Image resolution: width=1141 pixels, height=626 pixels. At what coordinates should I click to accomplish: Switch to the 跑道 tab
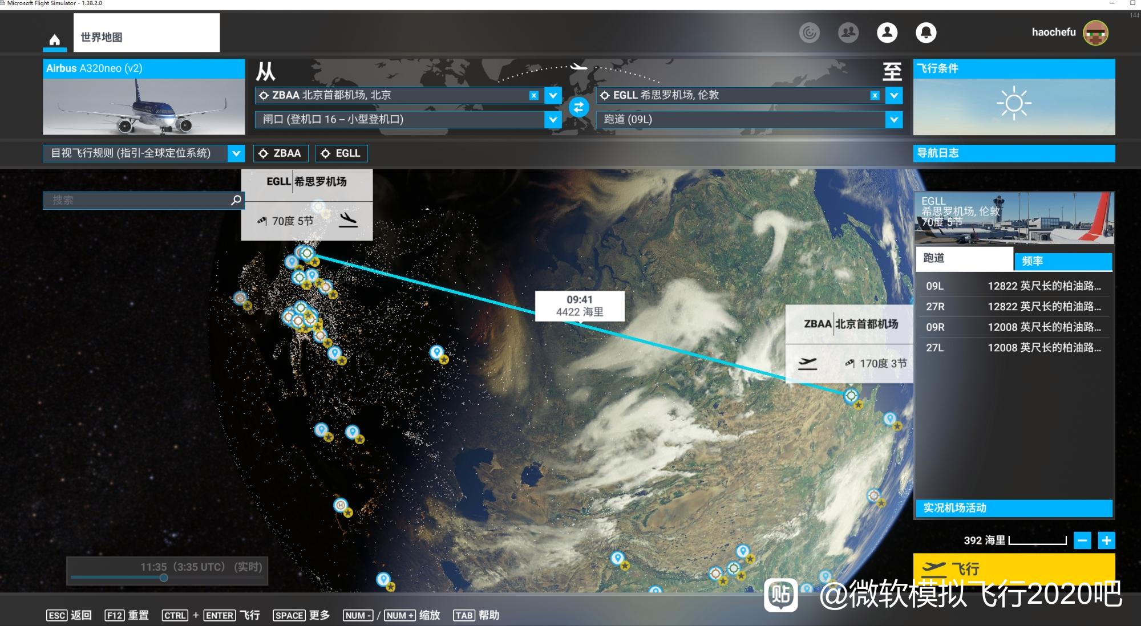(x=964, y=258)
